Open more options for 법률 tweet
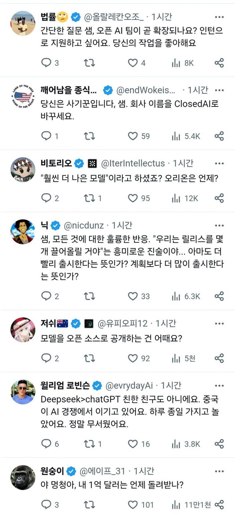The height and width of the screenshot is (517, 235). [219, 17]
